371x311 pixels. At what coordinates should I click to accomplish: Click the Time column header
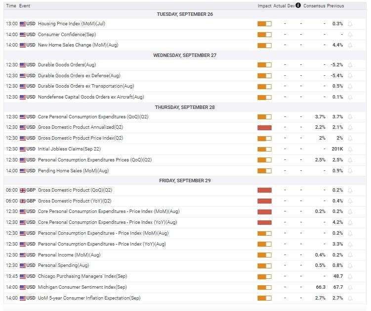click(x=11, y=5)
